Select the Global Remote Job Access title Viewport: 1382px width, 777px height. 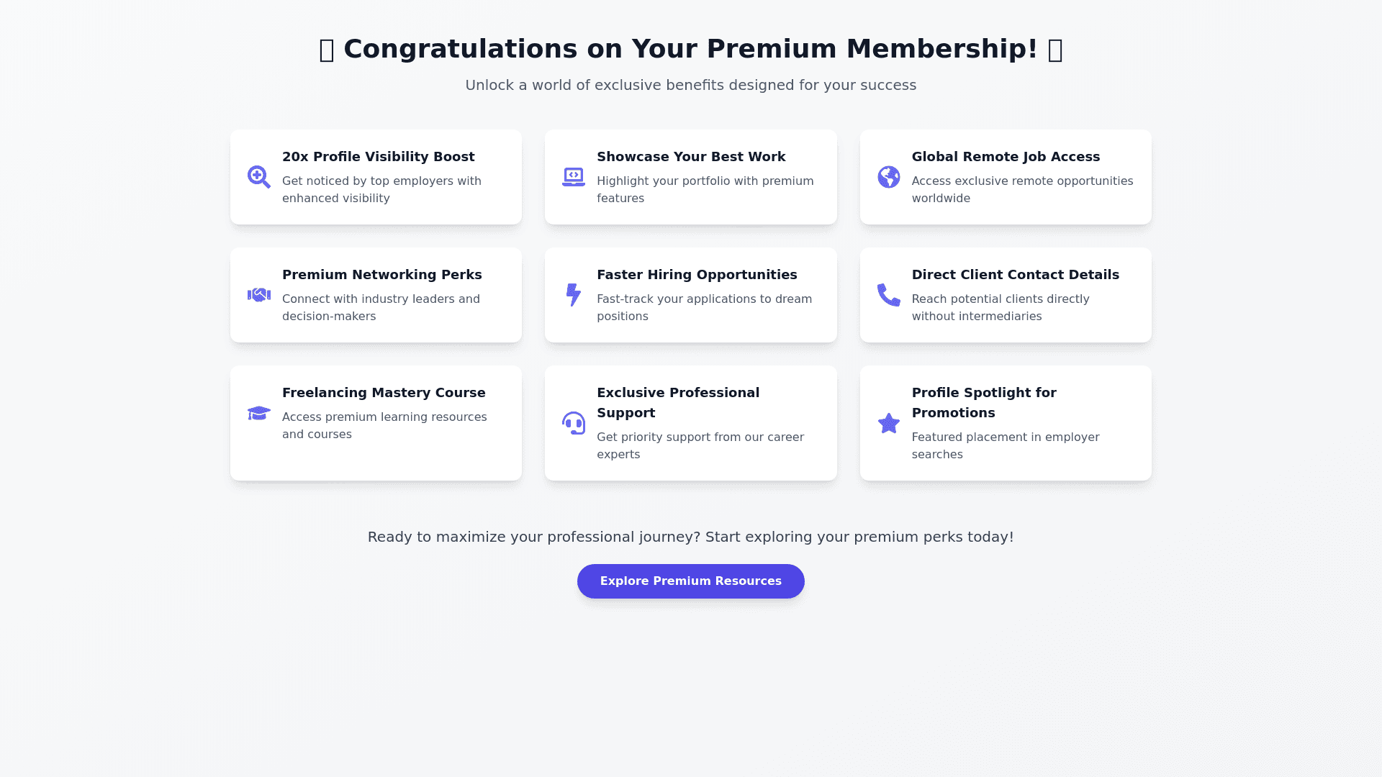[x=1006, y=157]
